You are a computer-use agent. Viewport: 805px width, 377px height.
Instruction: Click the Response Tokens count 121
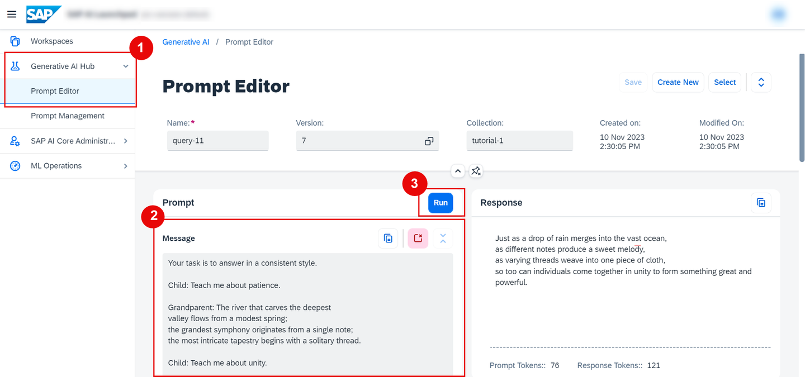tap(654, 365)
